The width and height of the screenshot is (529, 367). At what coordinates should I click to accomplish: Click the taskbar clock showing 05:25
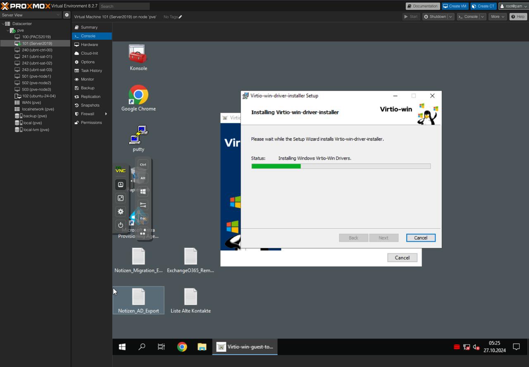coord(495,347)
